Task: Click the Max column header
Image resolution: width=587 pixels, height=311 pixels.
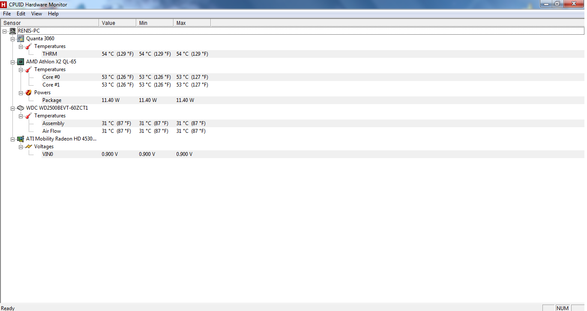Action: (192, 23)
